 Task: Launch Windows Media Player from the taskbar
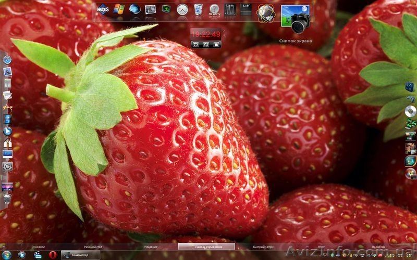[22, 255]
